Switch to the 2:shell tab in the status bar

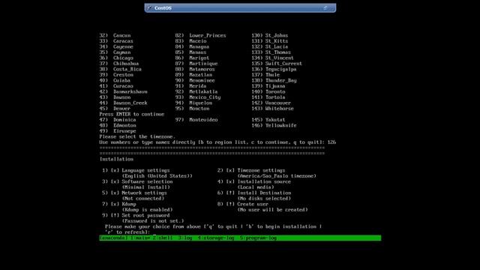point(163,238)
